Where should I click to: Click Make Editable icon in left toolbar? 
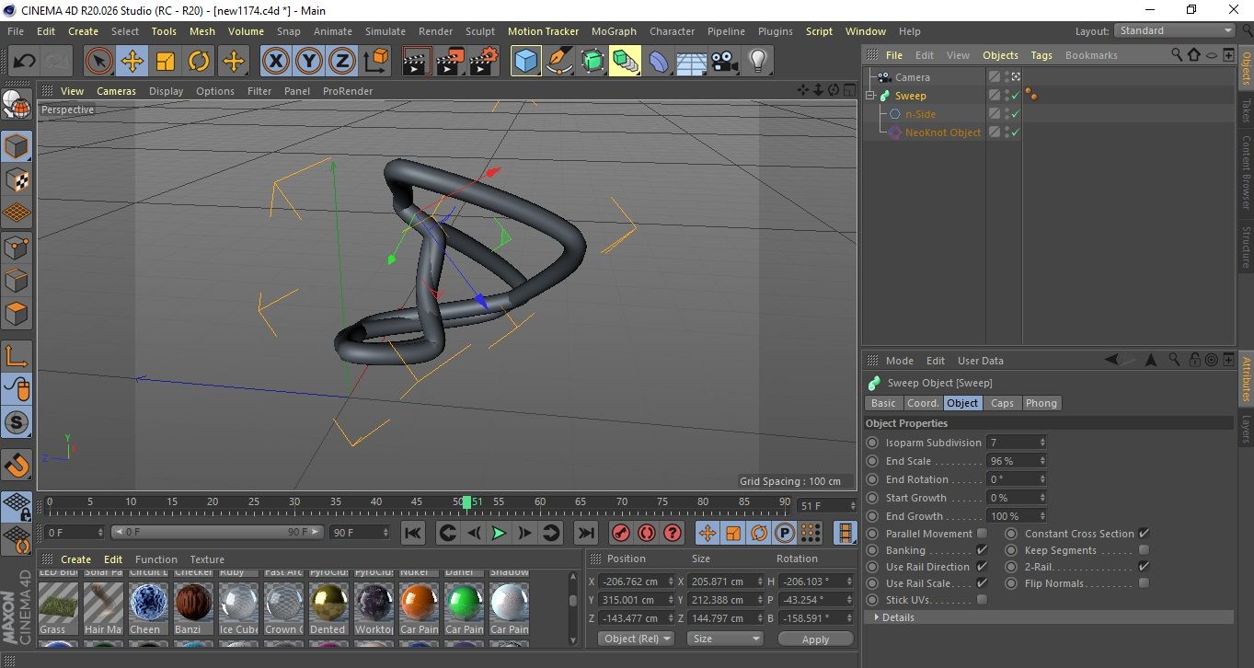tap(17, 106)
